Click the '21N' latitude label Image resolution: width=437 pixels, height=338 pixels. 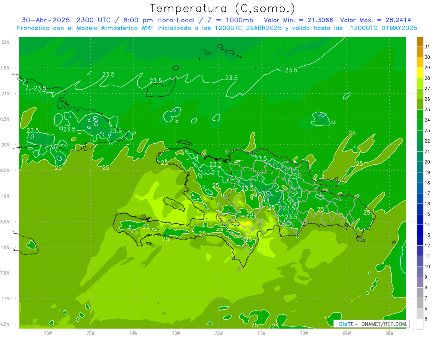pyautogui.click(x=6, y=93)
